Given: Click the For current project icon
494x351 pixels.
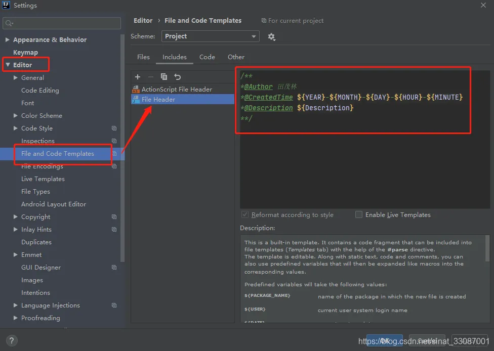Looking at the screenshot, I should pyautogui.click(x=264, y=20).
